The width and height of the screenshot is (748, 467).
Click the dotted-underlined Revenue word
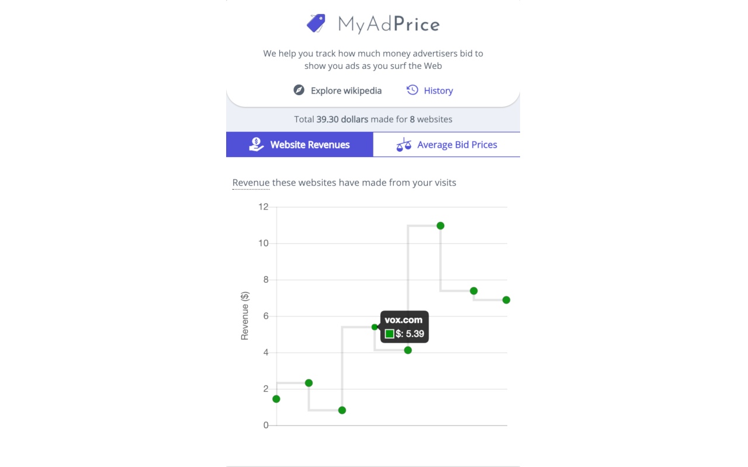[x=251, y=183]
